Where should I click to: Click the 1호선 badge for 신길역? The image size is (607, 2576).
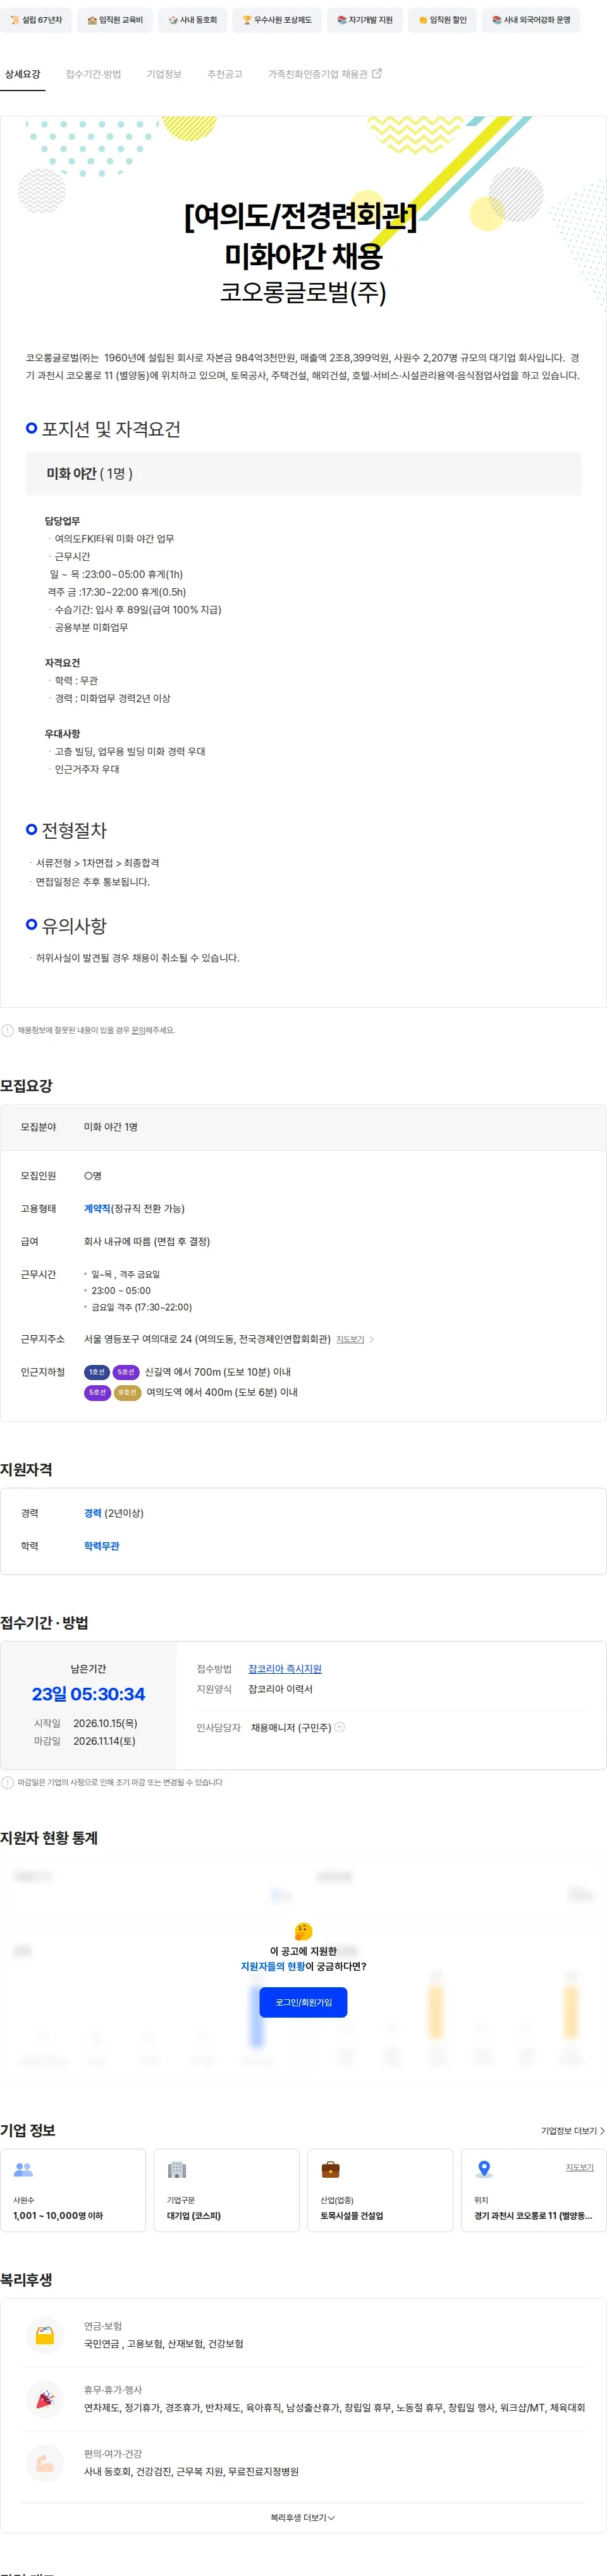(x=97, y=1372)
